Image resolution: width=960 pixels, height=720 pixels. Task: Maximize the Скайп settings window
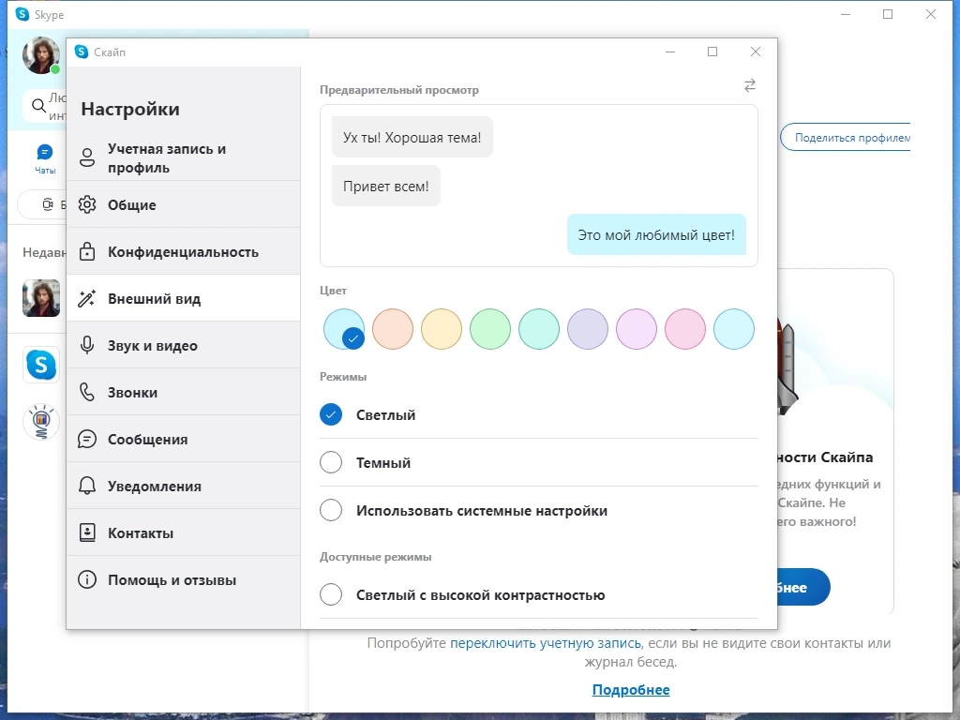click(x=712, y=52)
